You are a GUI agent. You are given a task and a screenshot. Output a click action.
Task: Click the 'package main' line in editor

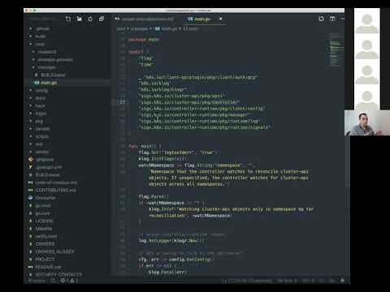click(144, 40)
